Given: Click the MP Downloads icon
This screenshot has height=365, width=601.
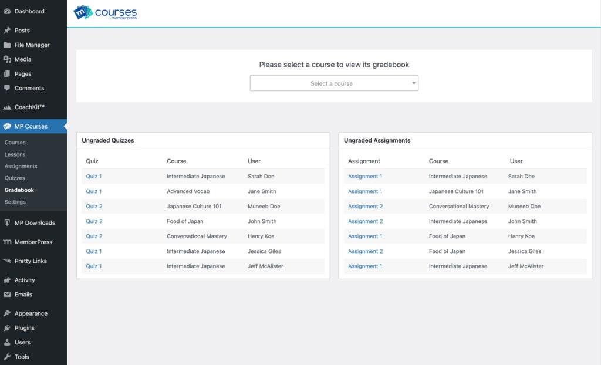Looking at the screenshot, I should [x=7, y=223].
